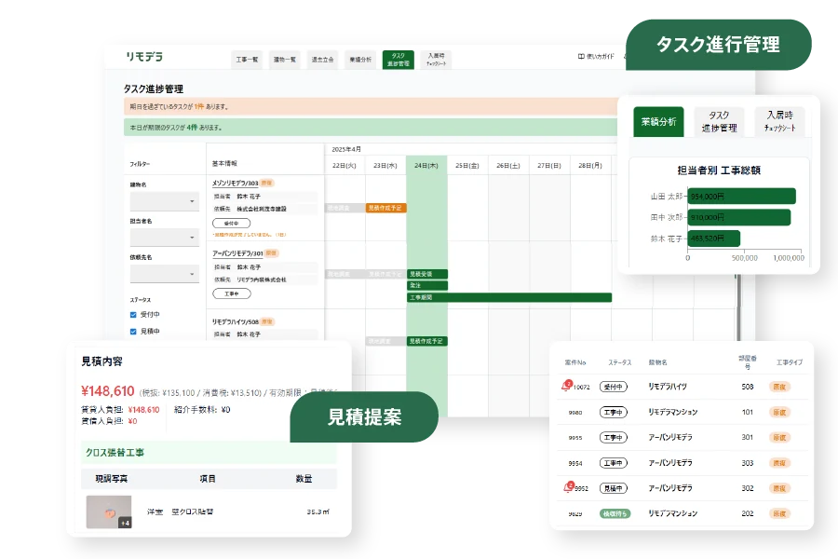Open the 依頼先名 filter dropdown
Viewport: 838px width, 559px height.
[165, 273]
